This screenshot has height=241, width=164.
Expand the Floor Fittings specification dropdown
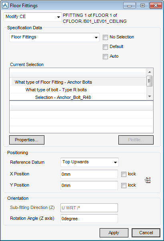54,37
